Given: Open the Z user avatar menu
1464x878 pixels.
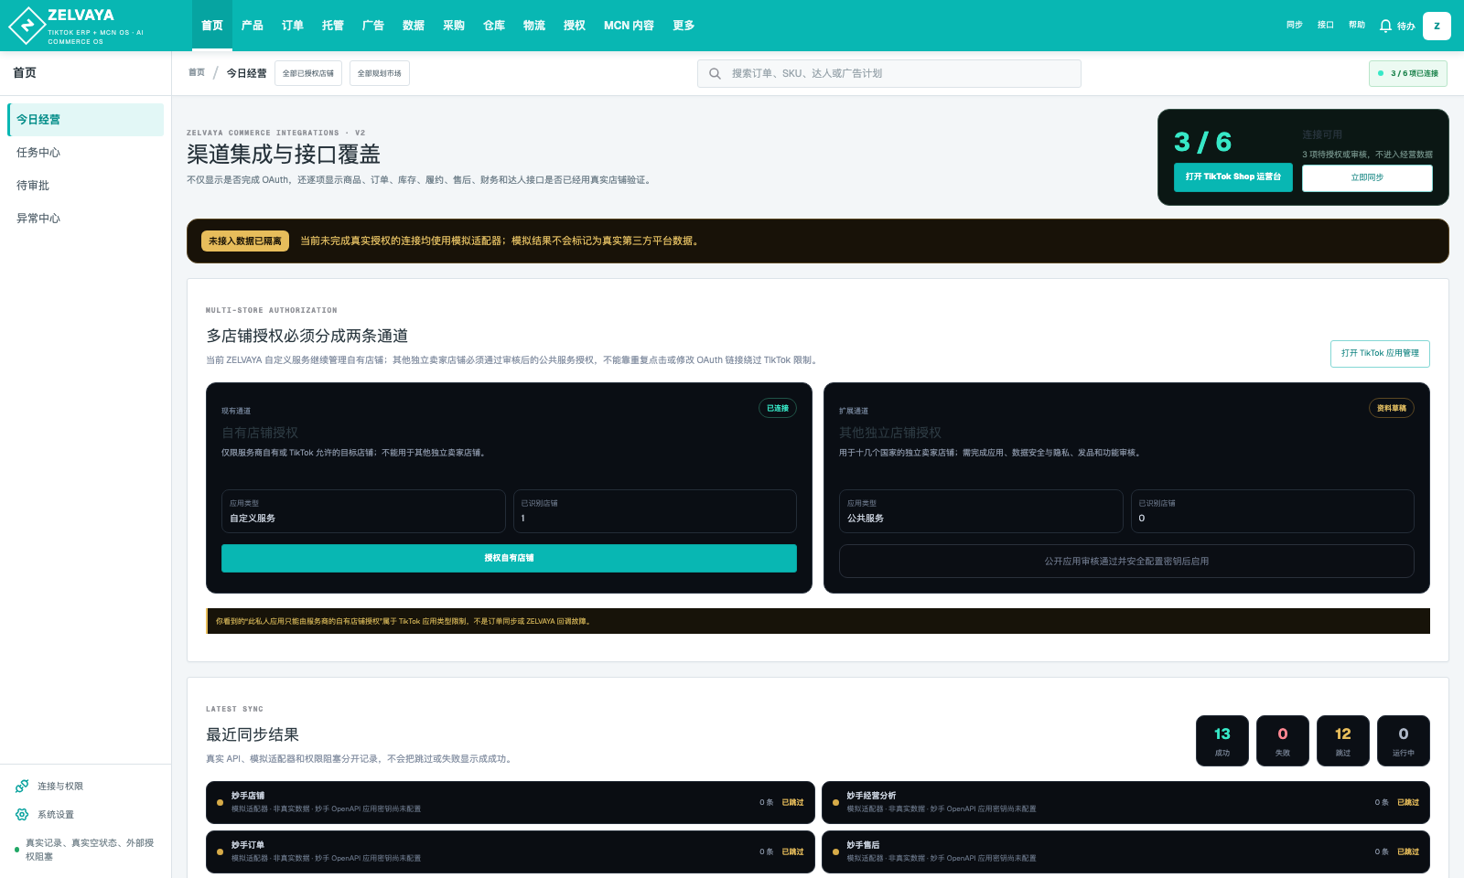Looking at the screenshot, I should click(x=1437, y=26).
